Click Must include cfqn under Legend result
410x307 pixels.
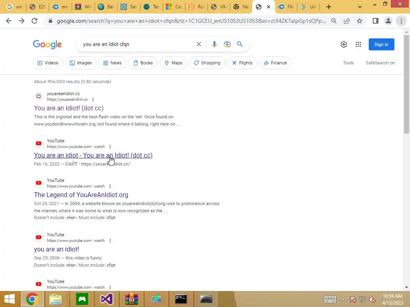(x=111, y=217)
